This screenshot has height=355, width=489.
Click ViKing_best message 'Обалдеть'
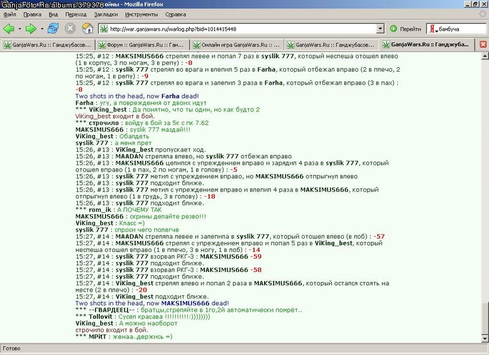pyautogui.click(x=134, y=136)
